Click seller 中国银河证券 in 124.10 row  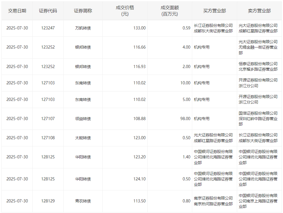click(x=258, y=179)
